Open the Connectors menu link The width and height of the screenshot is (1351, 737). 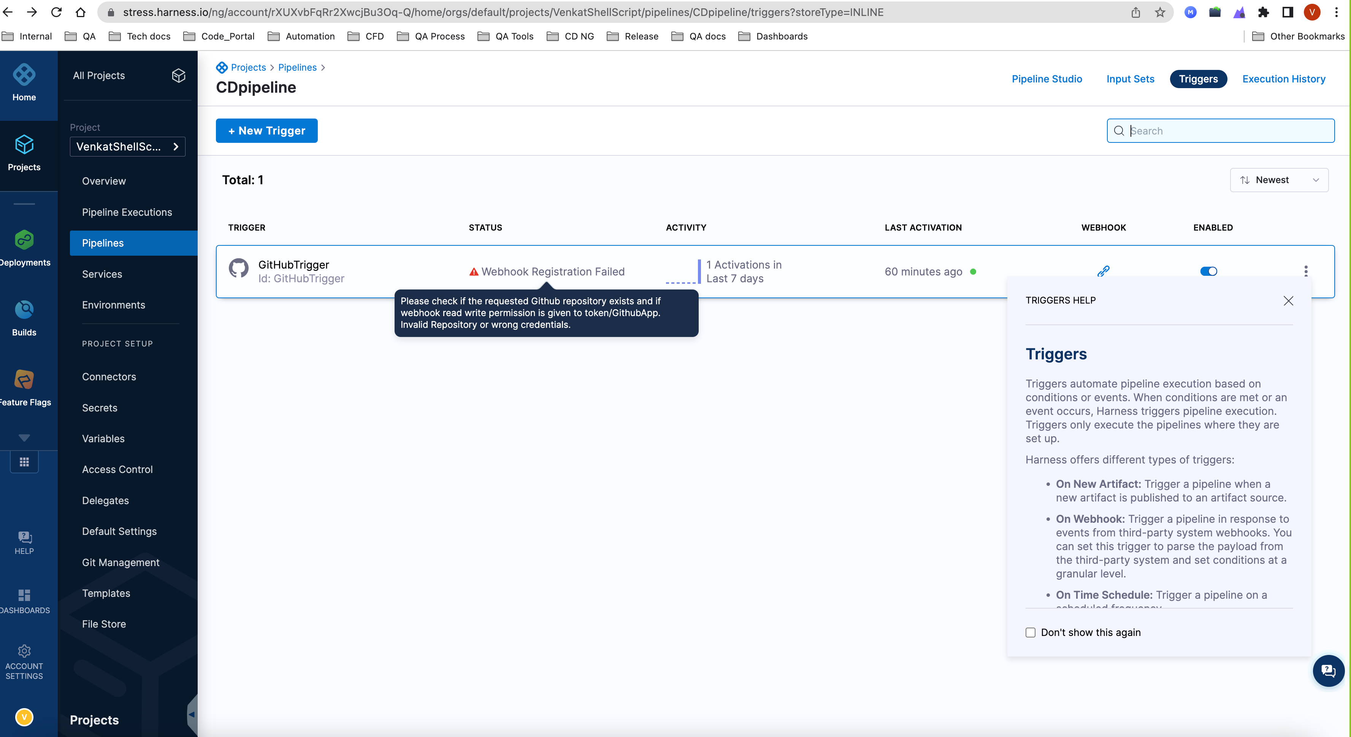click(x=109, y=377)
